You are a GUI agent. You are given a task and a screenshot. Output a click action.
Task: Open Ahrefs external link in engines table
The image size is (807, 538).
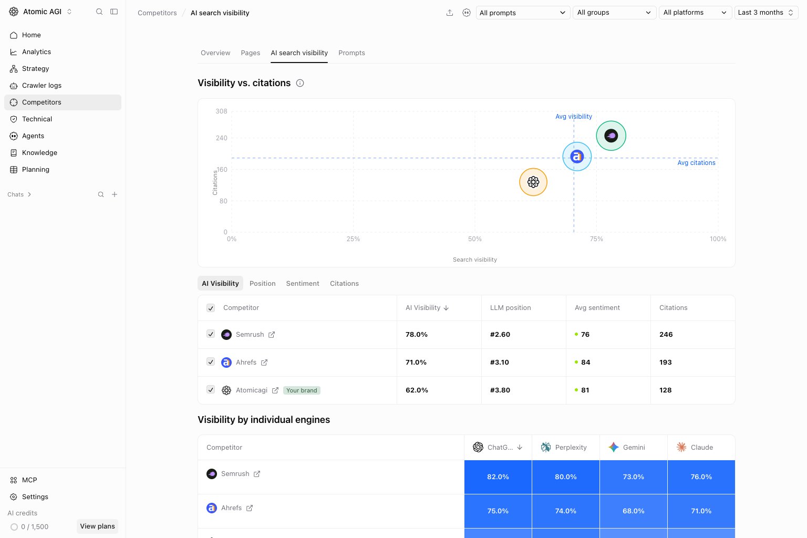(250, 508)
